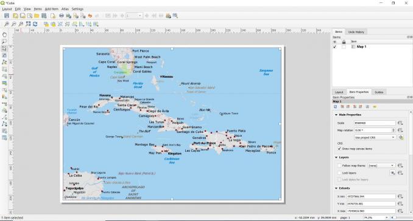413x221 pixels.
Task: Click the Y min extent input field
Action: (x=371, y=203)
